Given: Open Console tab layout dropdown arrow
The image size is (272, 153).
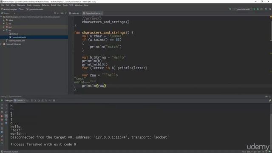Looking at the screenshot, I should coord(24,100).
